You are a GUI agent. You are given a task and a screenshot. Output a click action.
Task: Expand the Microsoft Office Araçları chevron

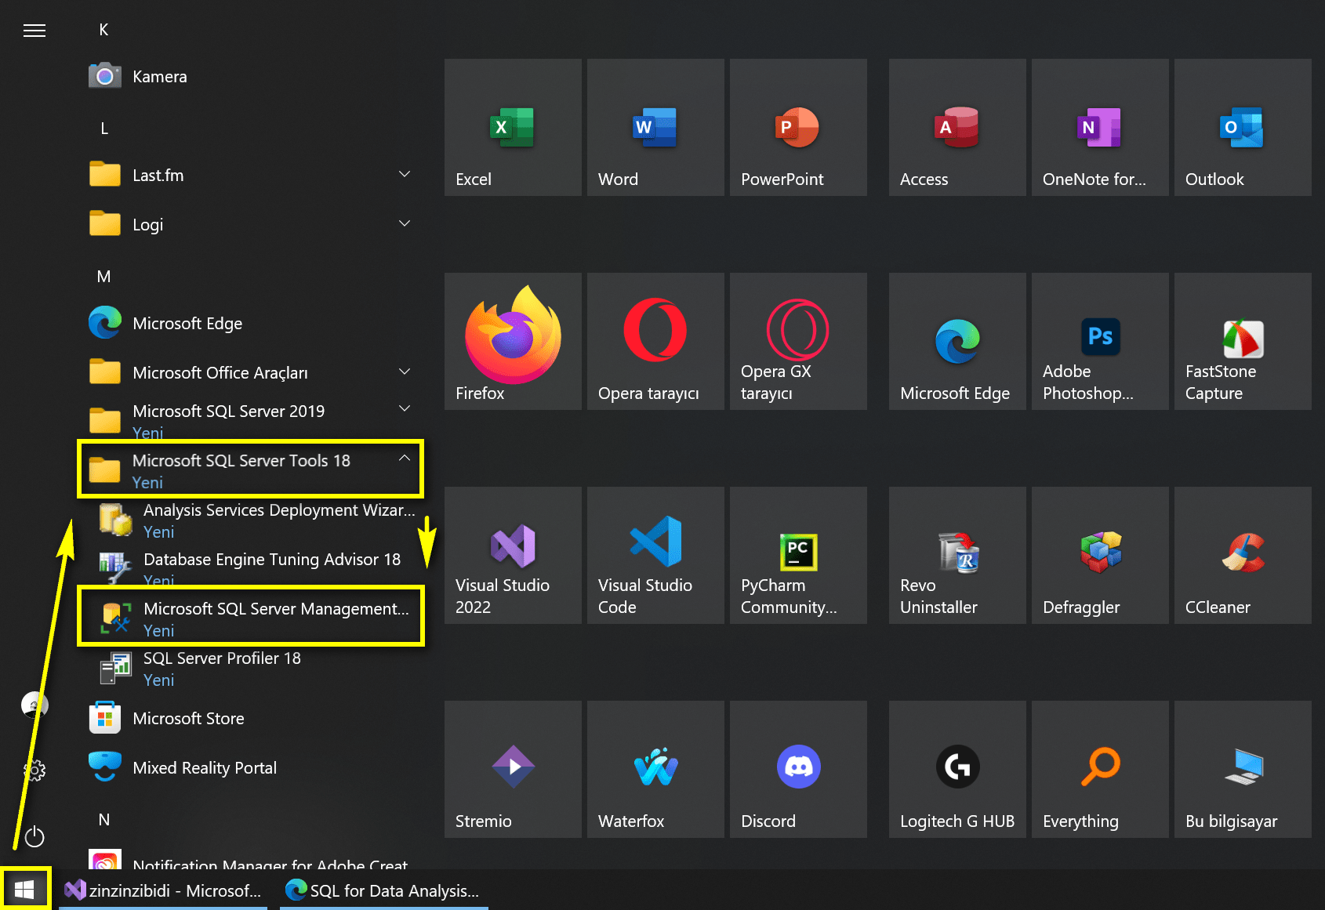(x=405, y=372)
